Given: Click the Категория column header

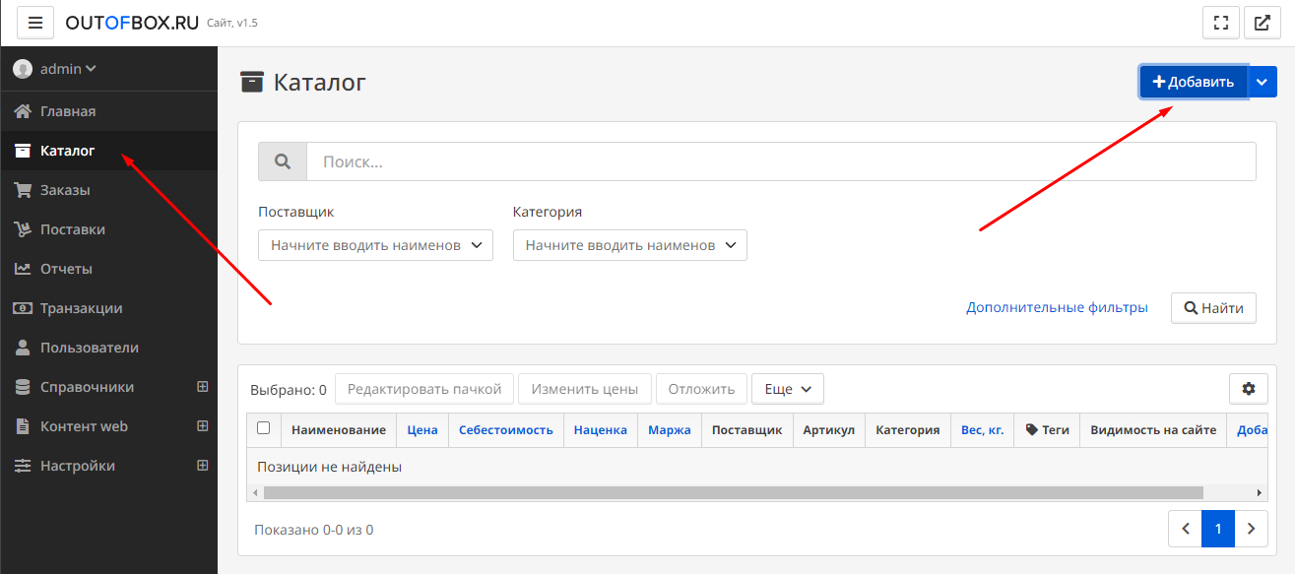Looking at the screenshot, I should (908, 430).
